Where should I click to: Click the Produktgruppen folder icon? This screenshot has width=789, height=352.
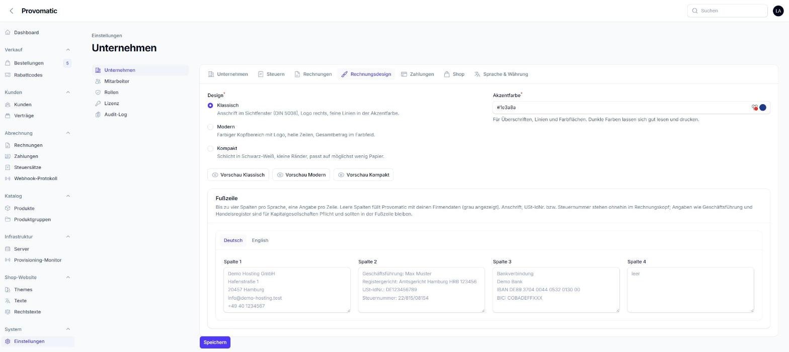(x=8, y=219)
